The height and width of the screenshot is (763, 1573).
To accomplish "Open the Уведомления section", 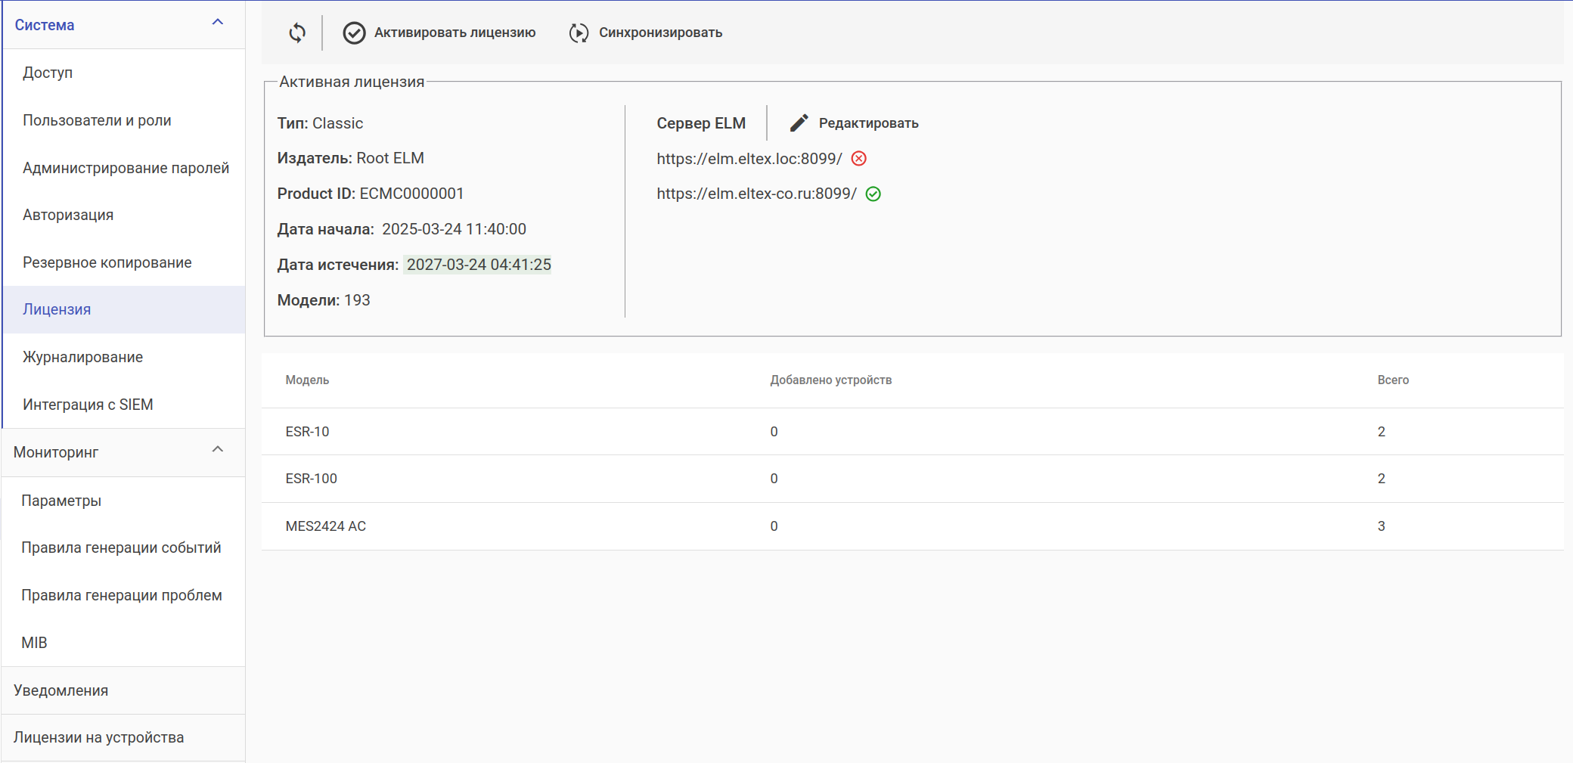I will (x=60, y=690).
